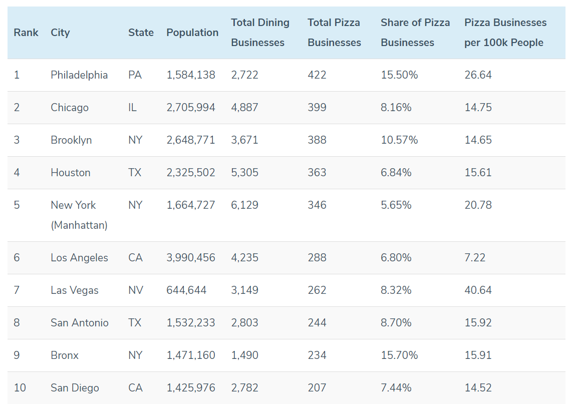Select the San Diego city cell

tap(75, 388)
